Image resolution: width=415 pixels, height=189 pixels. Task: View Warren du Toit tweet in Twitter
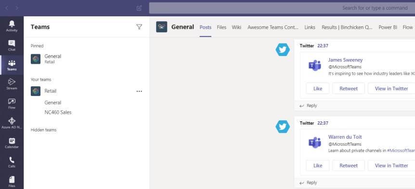(391, 165)
